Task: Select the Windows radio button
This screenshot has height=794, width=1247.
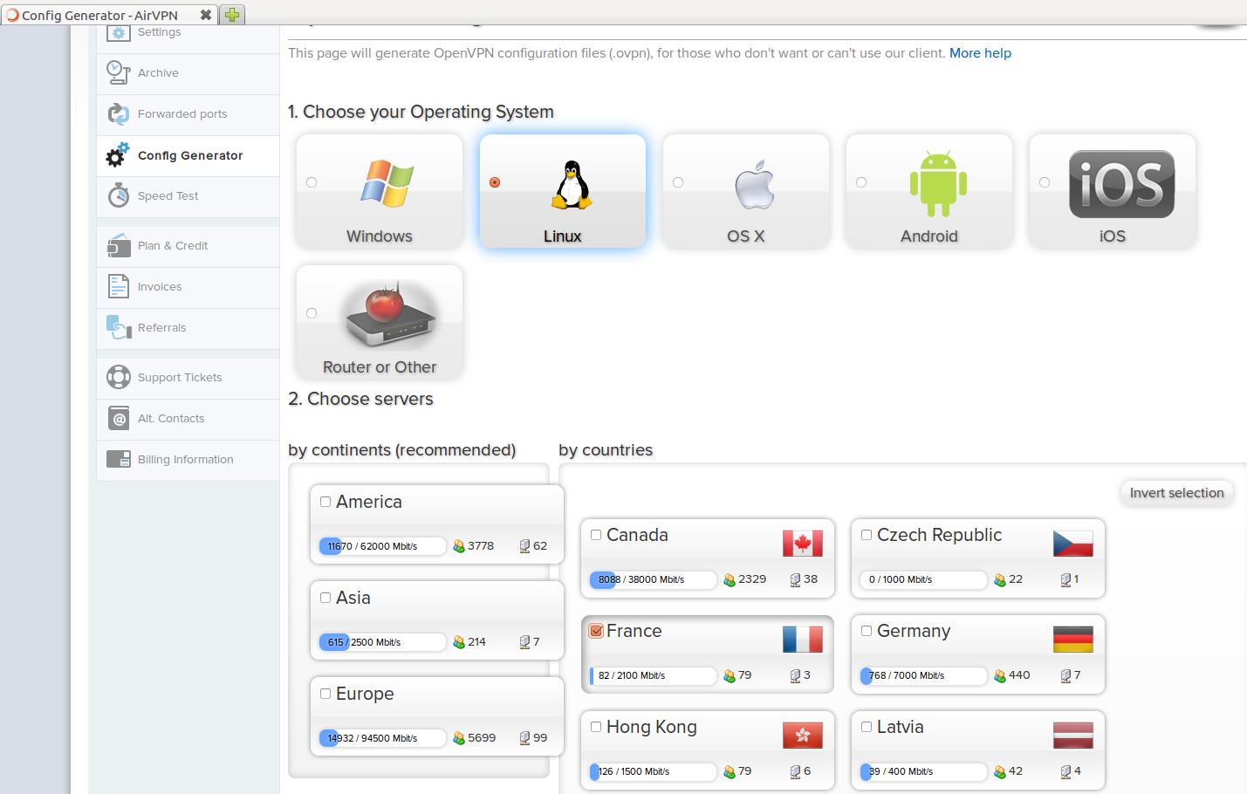Action: (312, 182)
